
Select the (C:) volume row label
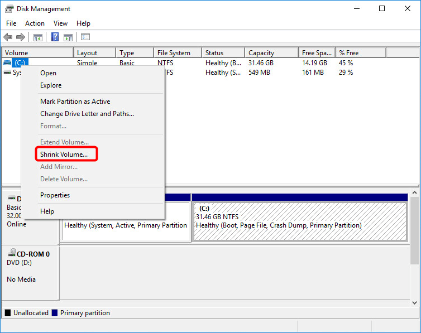pyautogui.click(x=20, y=62)
